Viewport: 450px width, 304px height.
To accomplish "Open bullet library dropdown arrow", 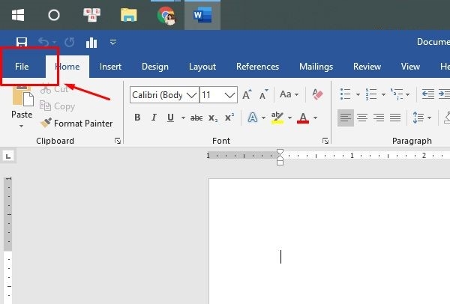I will point(358,94).
